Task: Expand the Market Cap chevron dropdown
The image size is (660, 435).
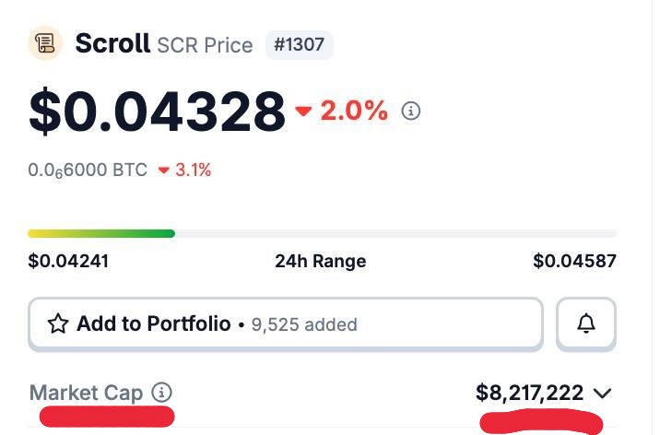Action: [x=603, y=394]
